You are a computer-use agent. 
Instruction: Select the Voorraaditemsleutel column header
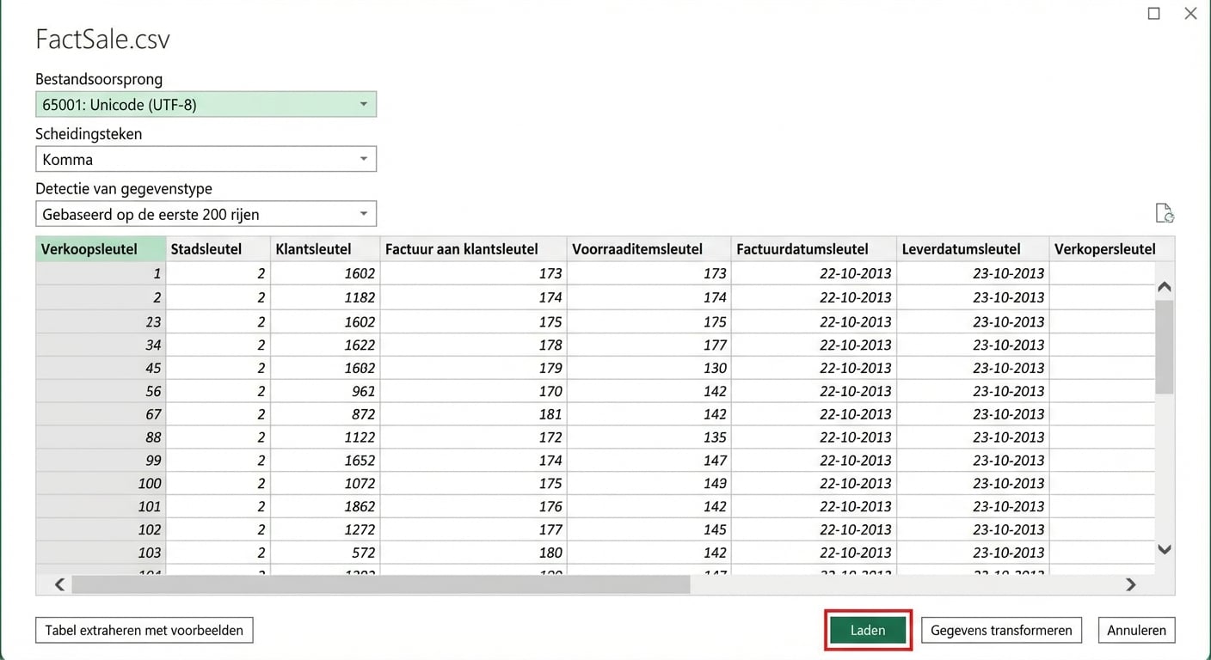point(640,248)
